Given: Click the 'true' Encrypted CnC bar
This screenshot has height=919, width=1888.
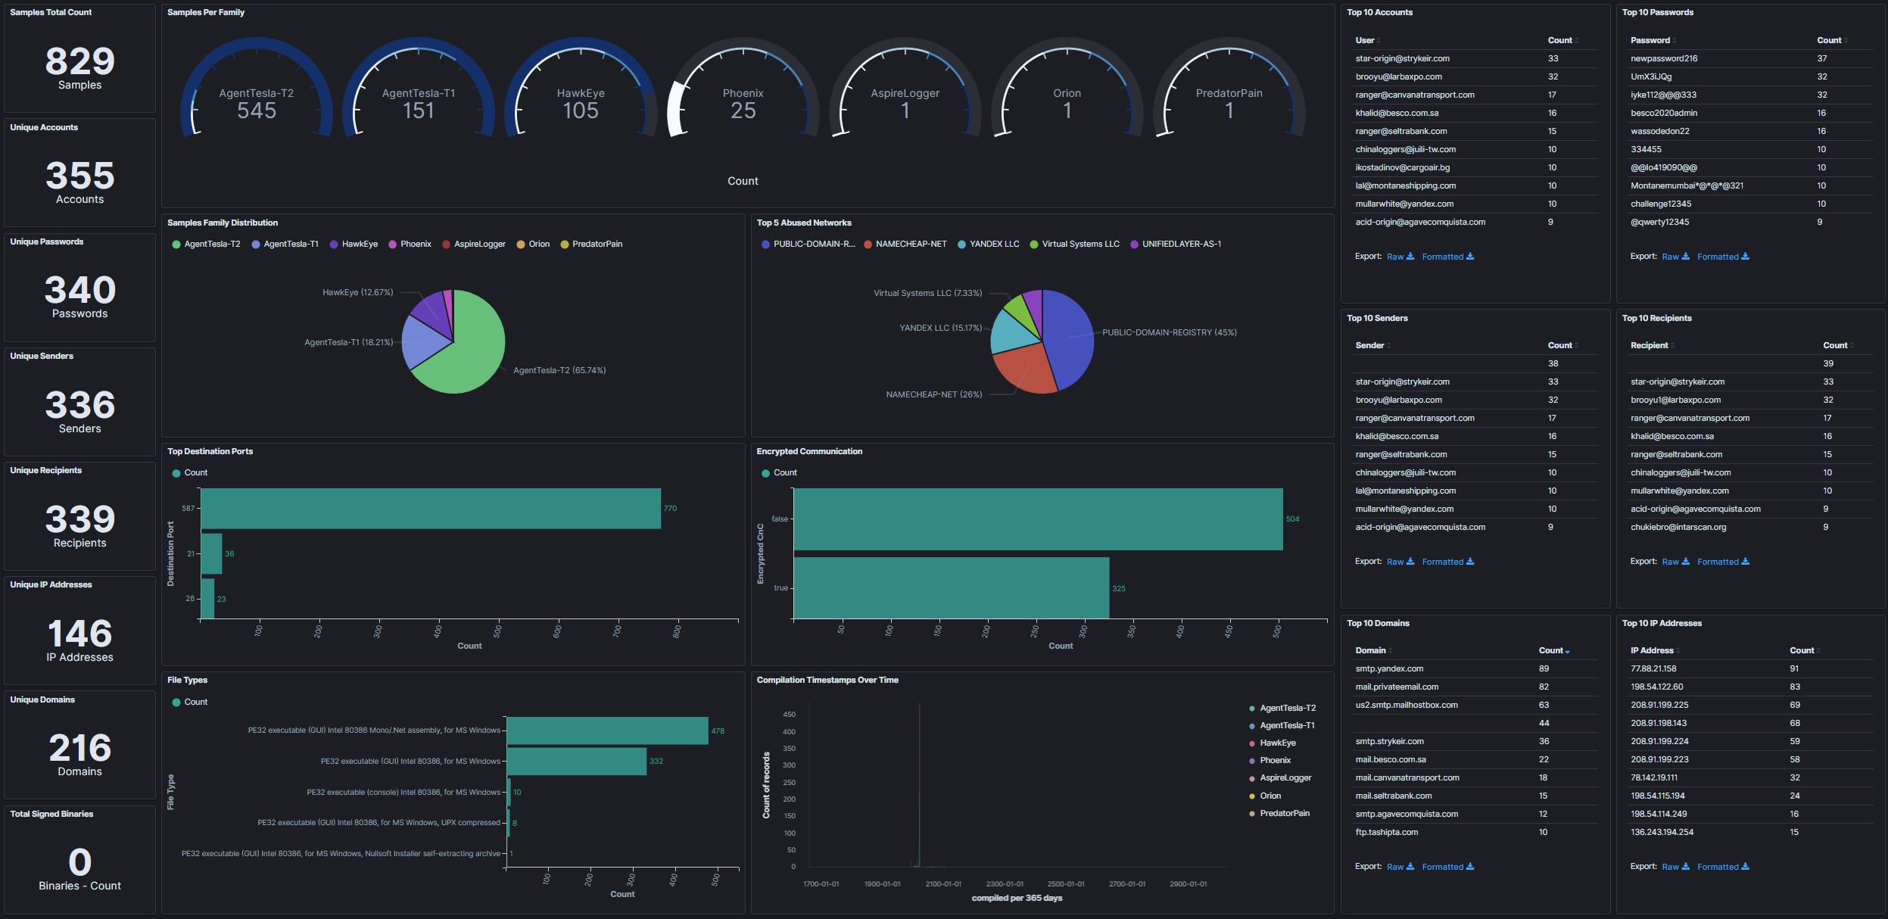Looking at the screenshot, I should 952,588.
